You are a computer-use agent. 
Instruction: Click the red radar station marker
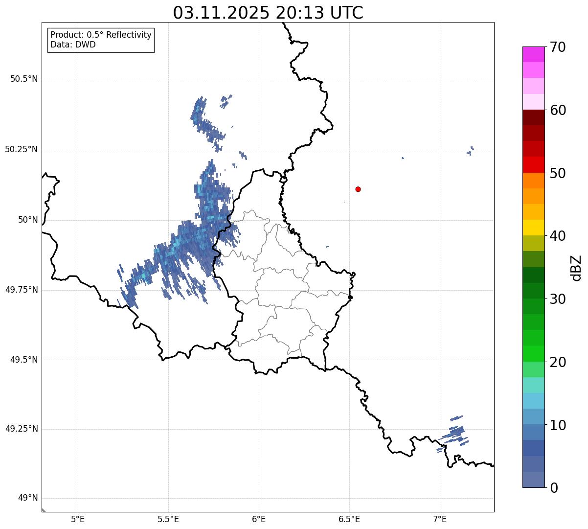click(x=358, y=189)
